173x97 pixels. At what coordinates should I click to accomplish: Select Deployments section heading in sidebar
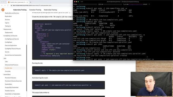pyautogui.click(x=7, y=29)
